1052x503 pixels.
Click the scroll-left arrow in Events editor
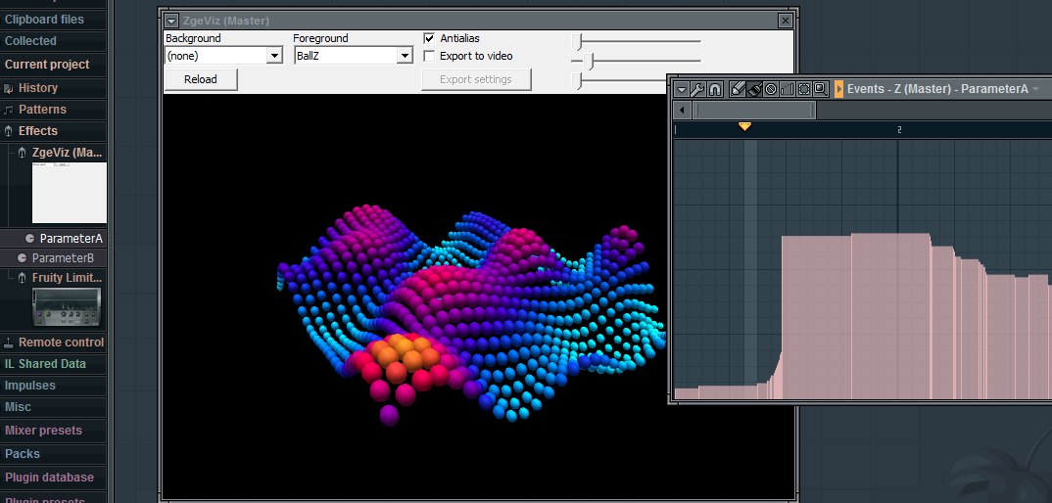click(683, 110)
